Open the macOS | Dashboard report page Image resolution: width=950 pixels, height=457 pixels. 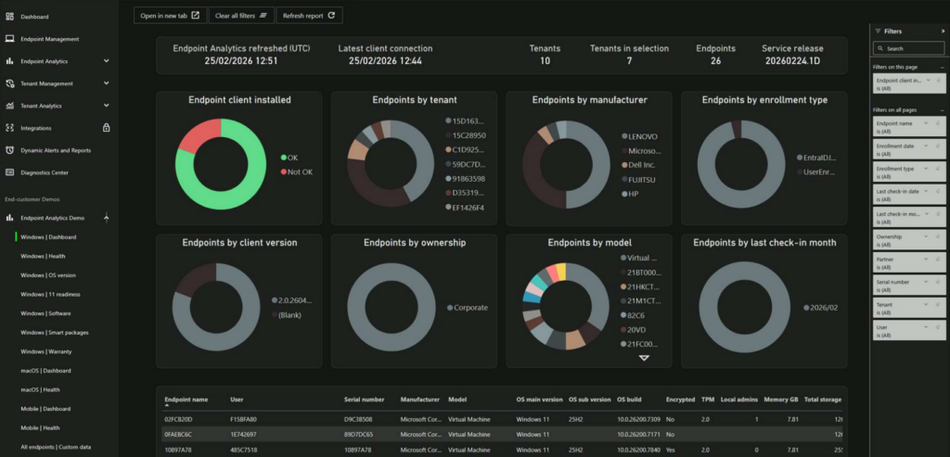(46, 371)
